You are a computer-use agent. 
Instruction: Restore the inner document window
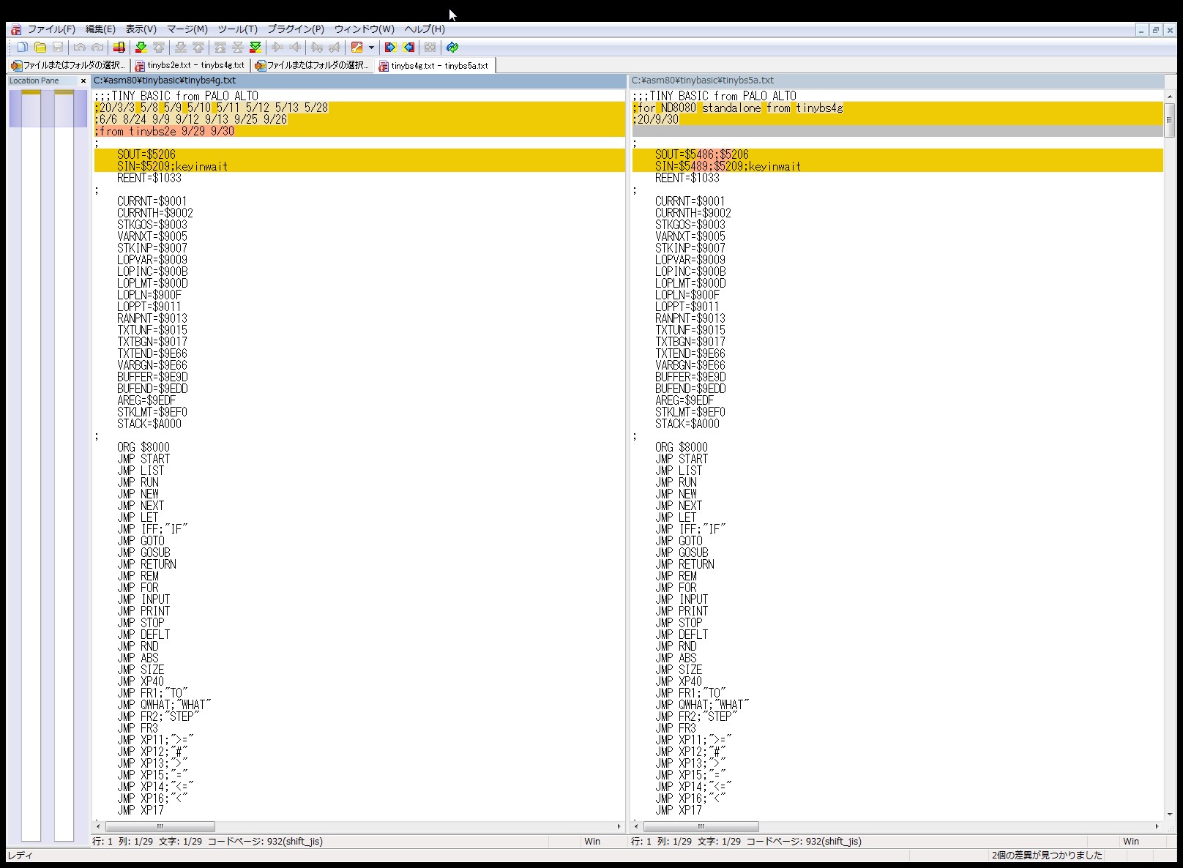(x=1155, y=30)
